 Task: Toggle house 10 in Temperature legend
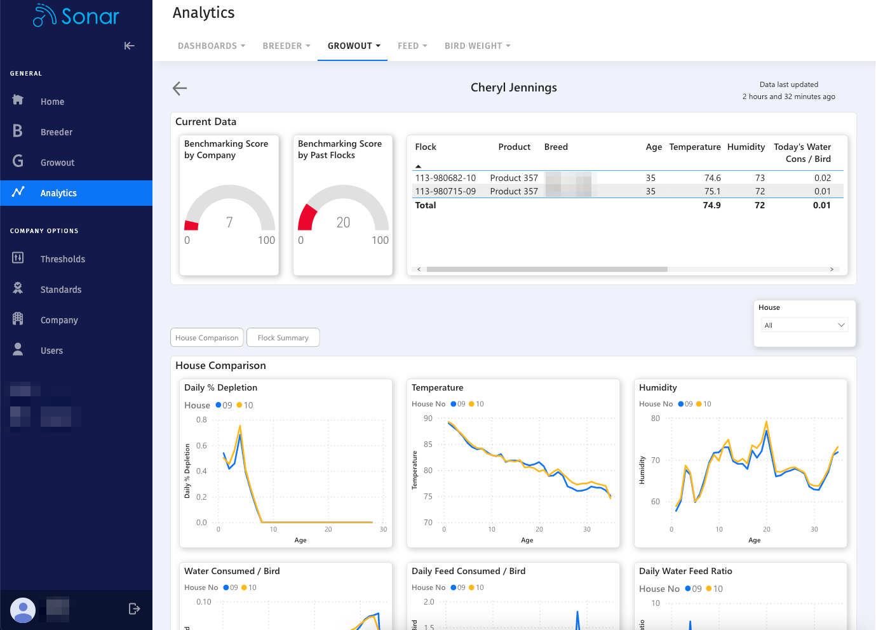tap(476, 404)
